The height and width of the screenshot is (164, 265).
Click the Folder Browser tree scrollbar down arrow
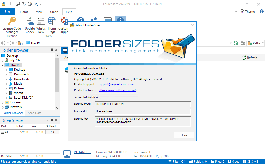coord(57,108)
